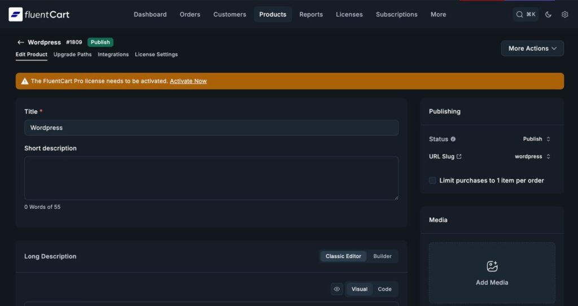Viewport: 578px width, 306px height.
Task: Select the Edit Product tab
Action: (x=32, y=55)
